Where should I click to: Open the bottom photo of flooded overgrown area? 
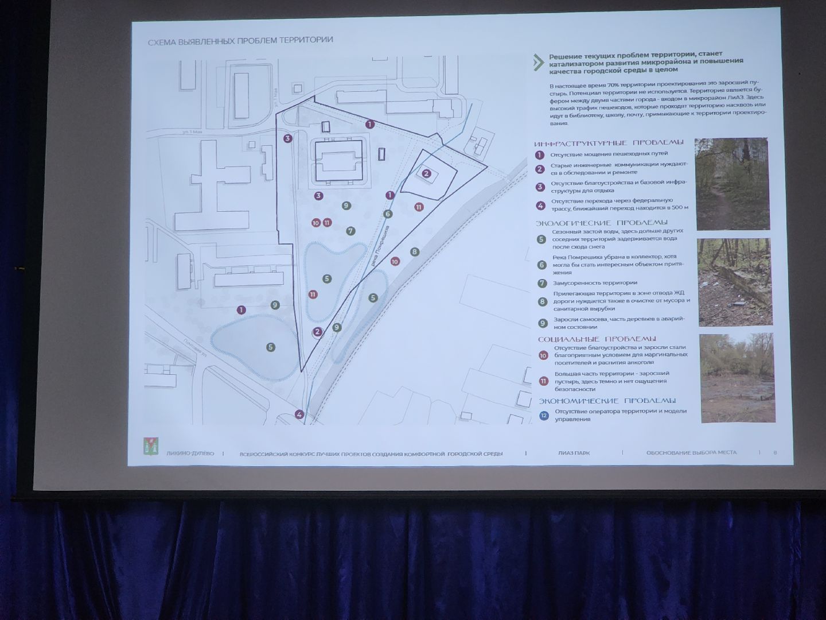[x=737, y=378]
